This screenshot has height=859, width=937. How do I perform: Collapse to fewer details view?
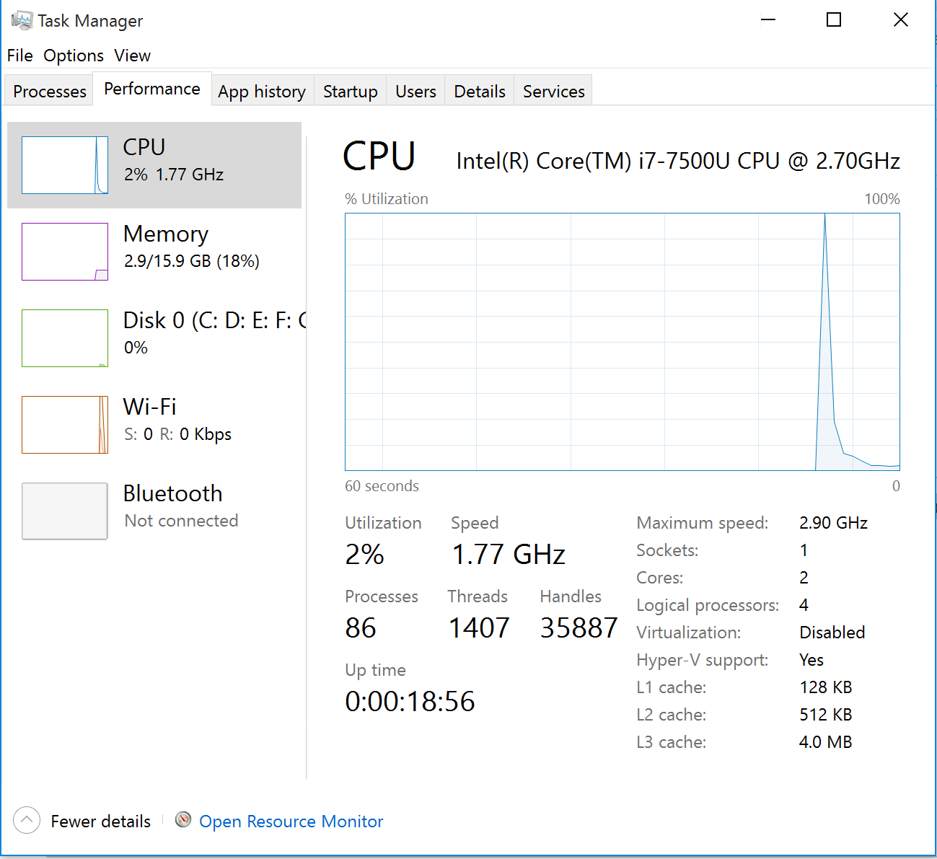pyautogui.click(x=100, y=820)
